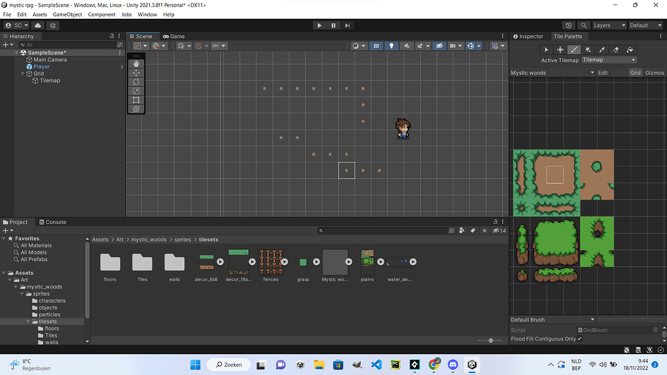Click the Gizmos button in Tile Palette
667x375 pixels.
[654, 73]
